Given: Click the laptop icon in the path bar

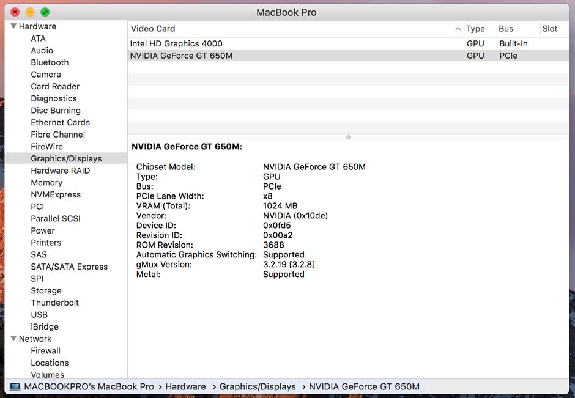Looking at the screenshot, I should [x=15, y=386].
